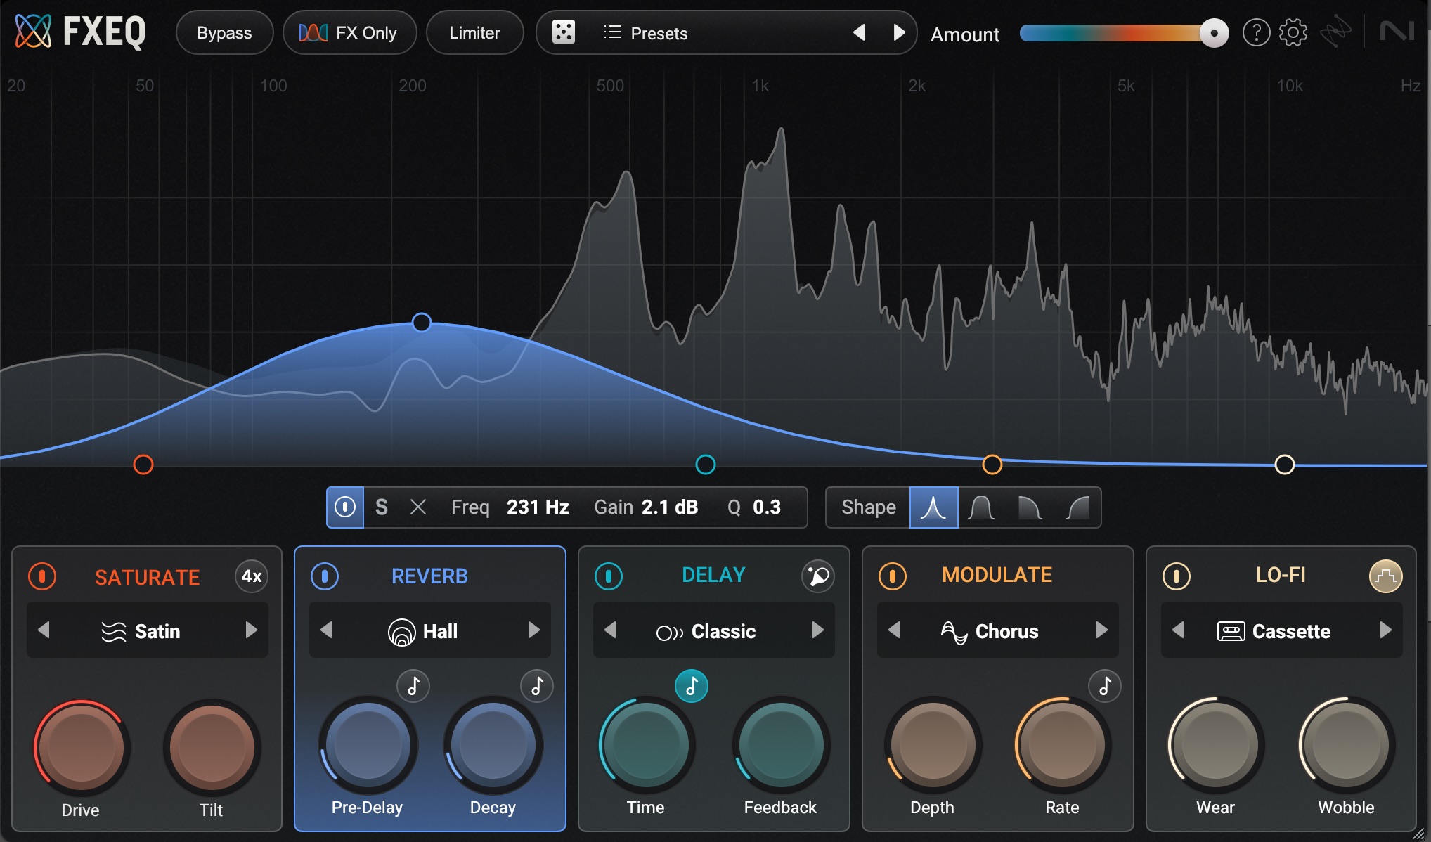Click the ping-pong icon in Delay header

pyautogui.click(x=818, y=576)
